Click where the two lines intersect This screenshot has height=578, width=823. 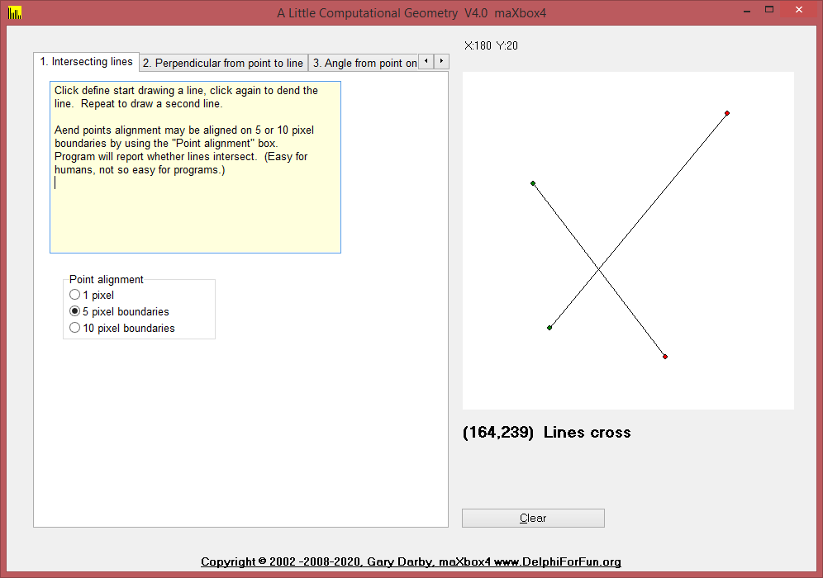(x=599, y=269)
